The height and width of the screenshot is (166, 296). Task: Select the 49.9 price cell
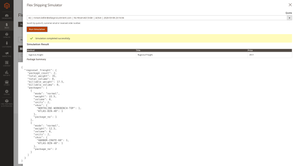(x=270, y=55)
